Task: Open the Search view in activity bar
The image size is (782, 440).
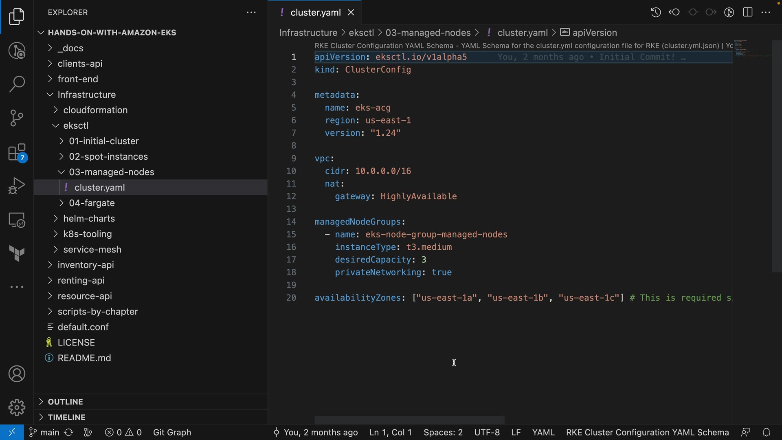Action: point(17,84)
